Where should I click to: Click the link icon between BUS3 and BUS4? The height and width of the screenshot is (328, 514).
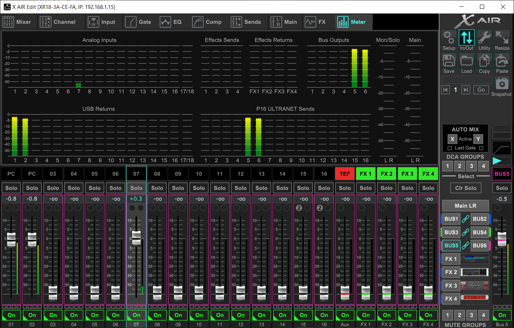pyautogui.click(x=465, y=233)
